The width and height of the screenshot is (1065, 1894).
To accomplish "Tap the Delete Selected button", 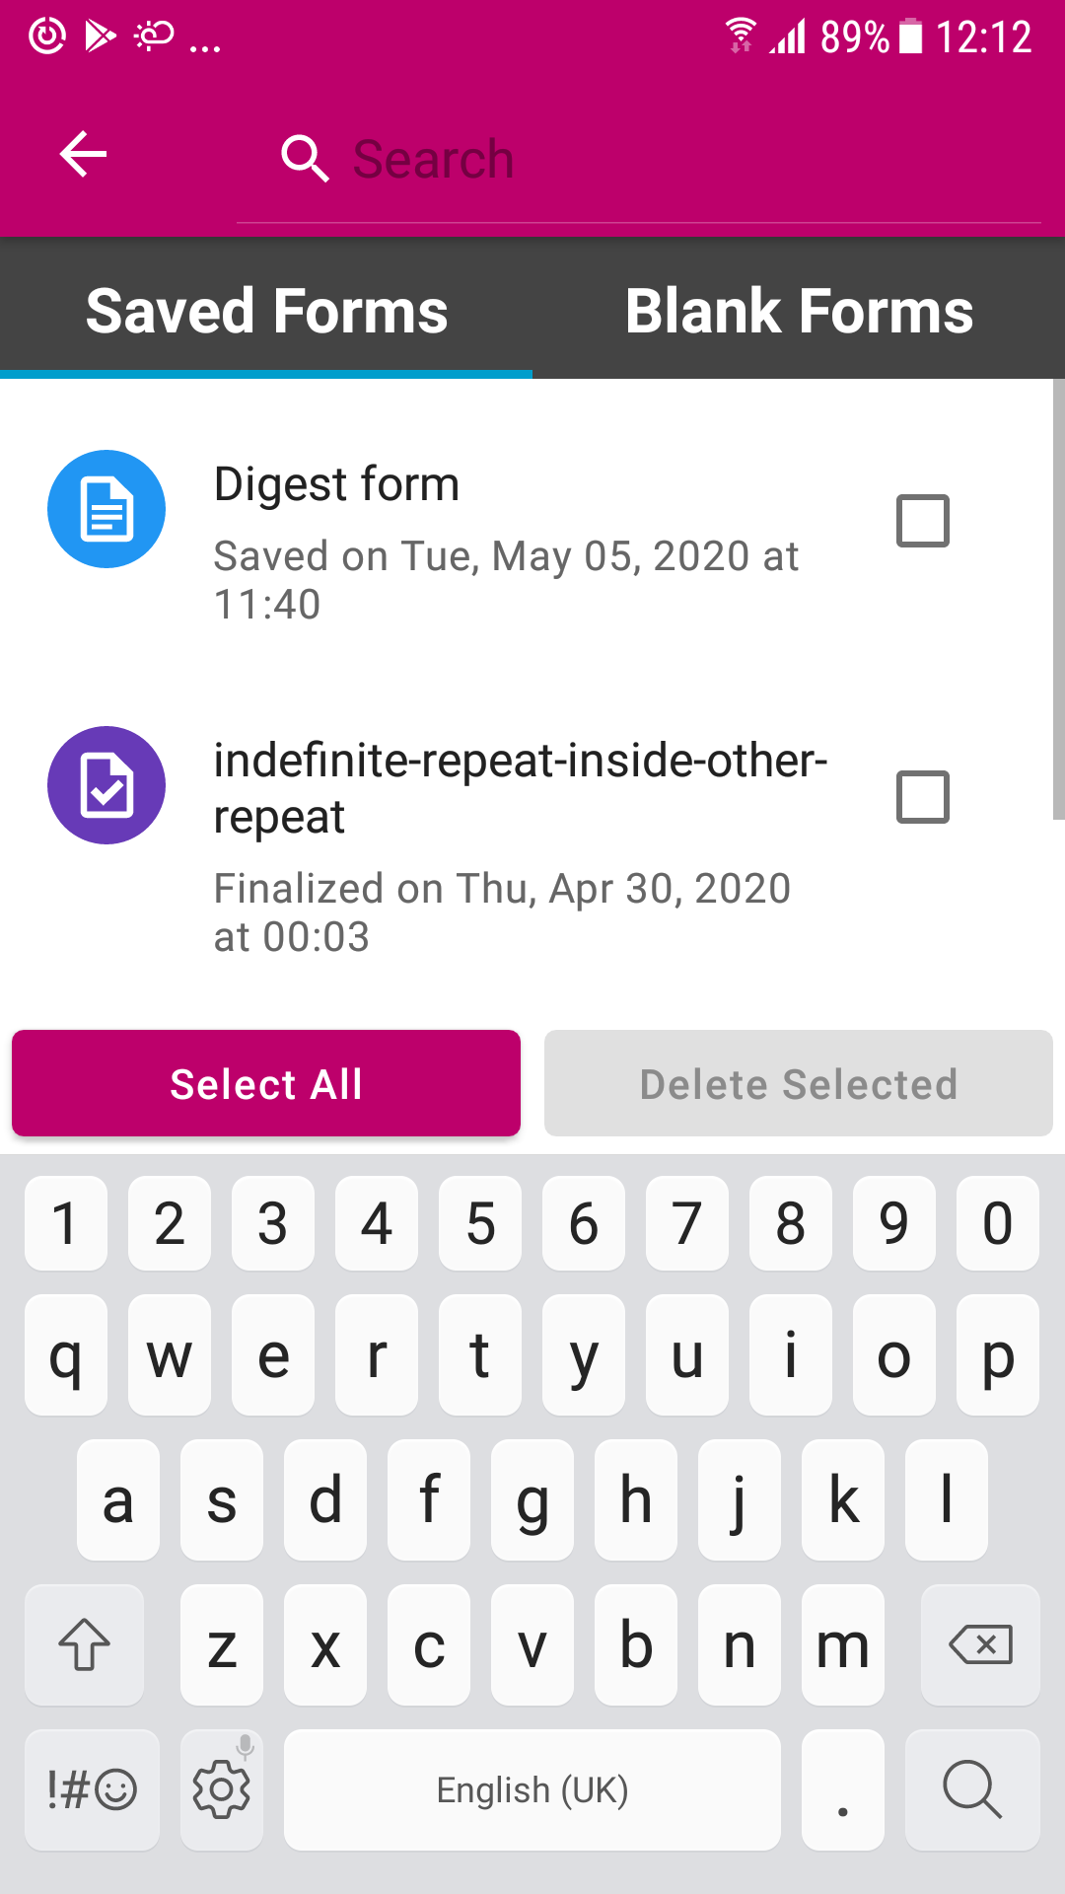I will pyautogui.click(x=797, y=1082).
